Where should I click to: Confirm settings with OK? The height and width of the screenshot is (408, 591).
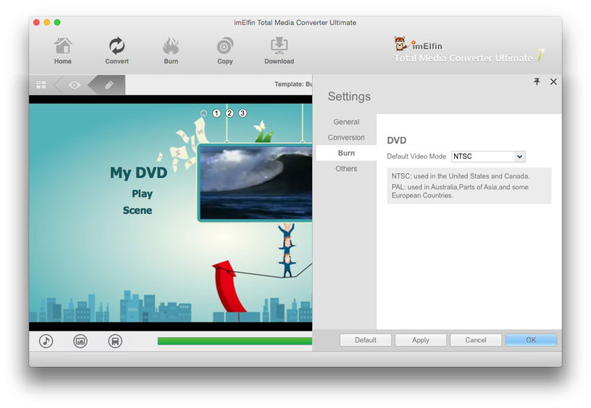coord(531,340)
